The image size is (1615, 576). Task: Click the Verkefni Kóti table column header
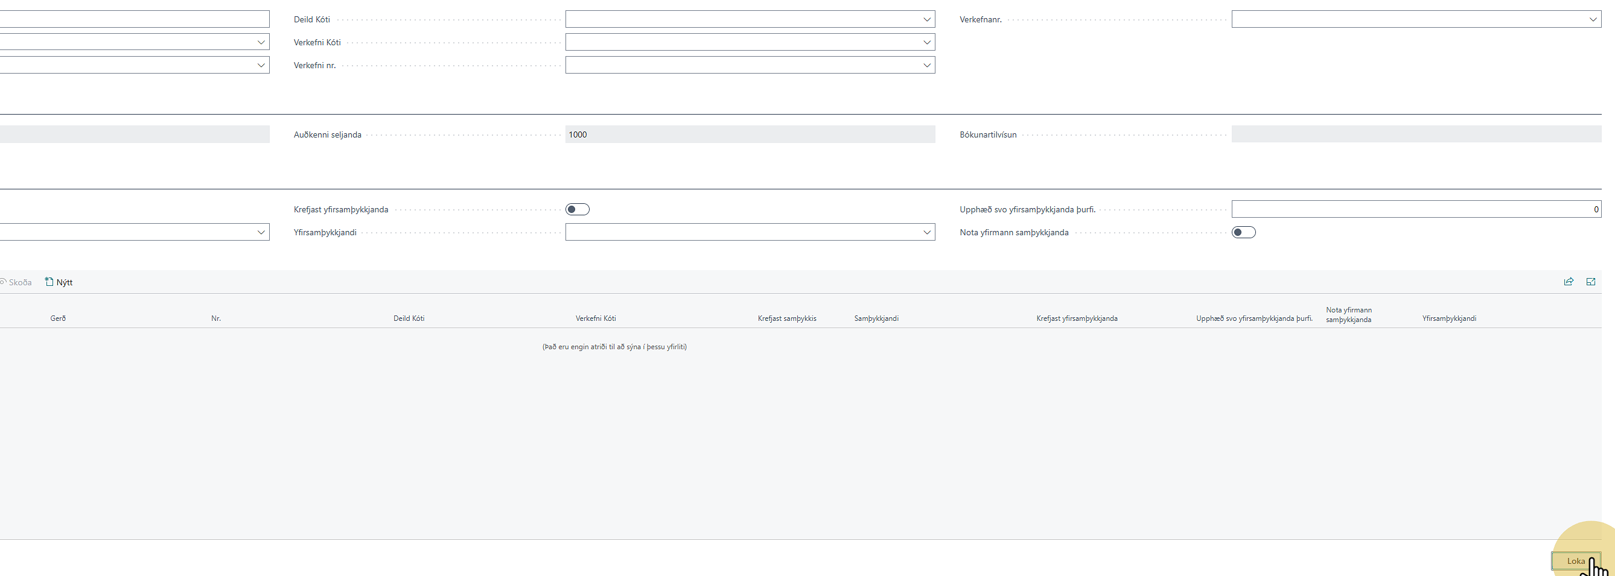coord(596,318)
